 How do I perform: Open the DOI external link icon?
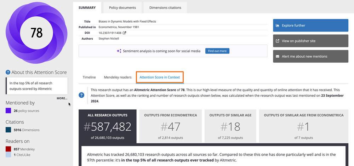click(x=124, y=33)
